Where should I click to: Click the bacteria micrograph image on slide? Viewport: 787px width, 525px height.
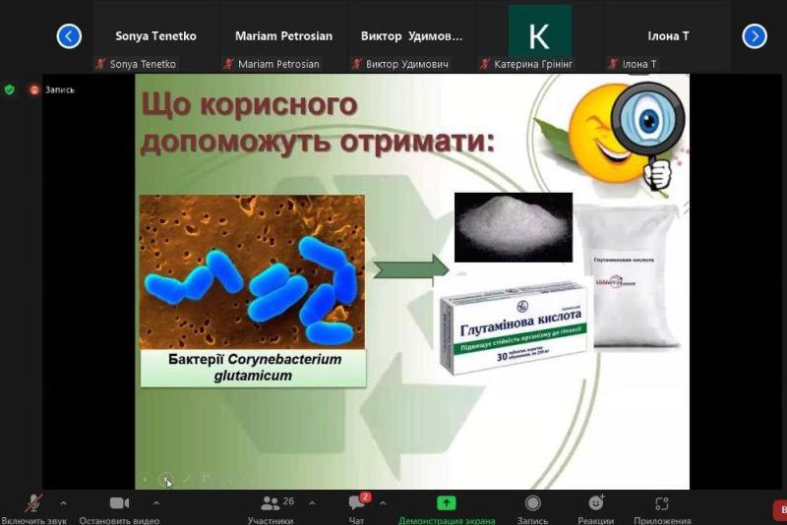pos(253,271)
